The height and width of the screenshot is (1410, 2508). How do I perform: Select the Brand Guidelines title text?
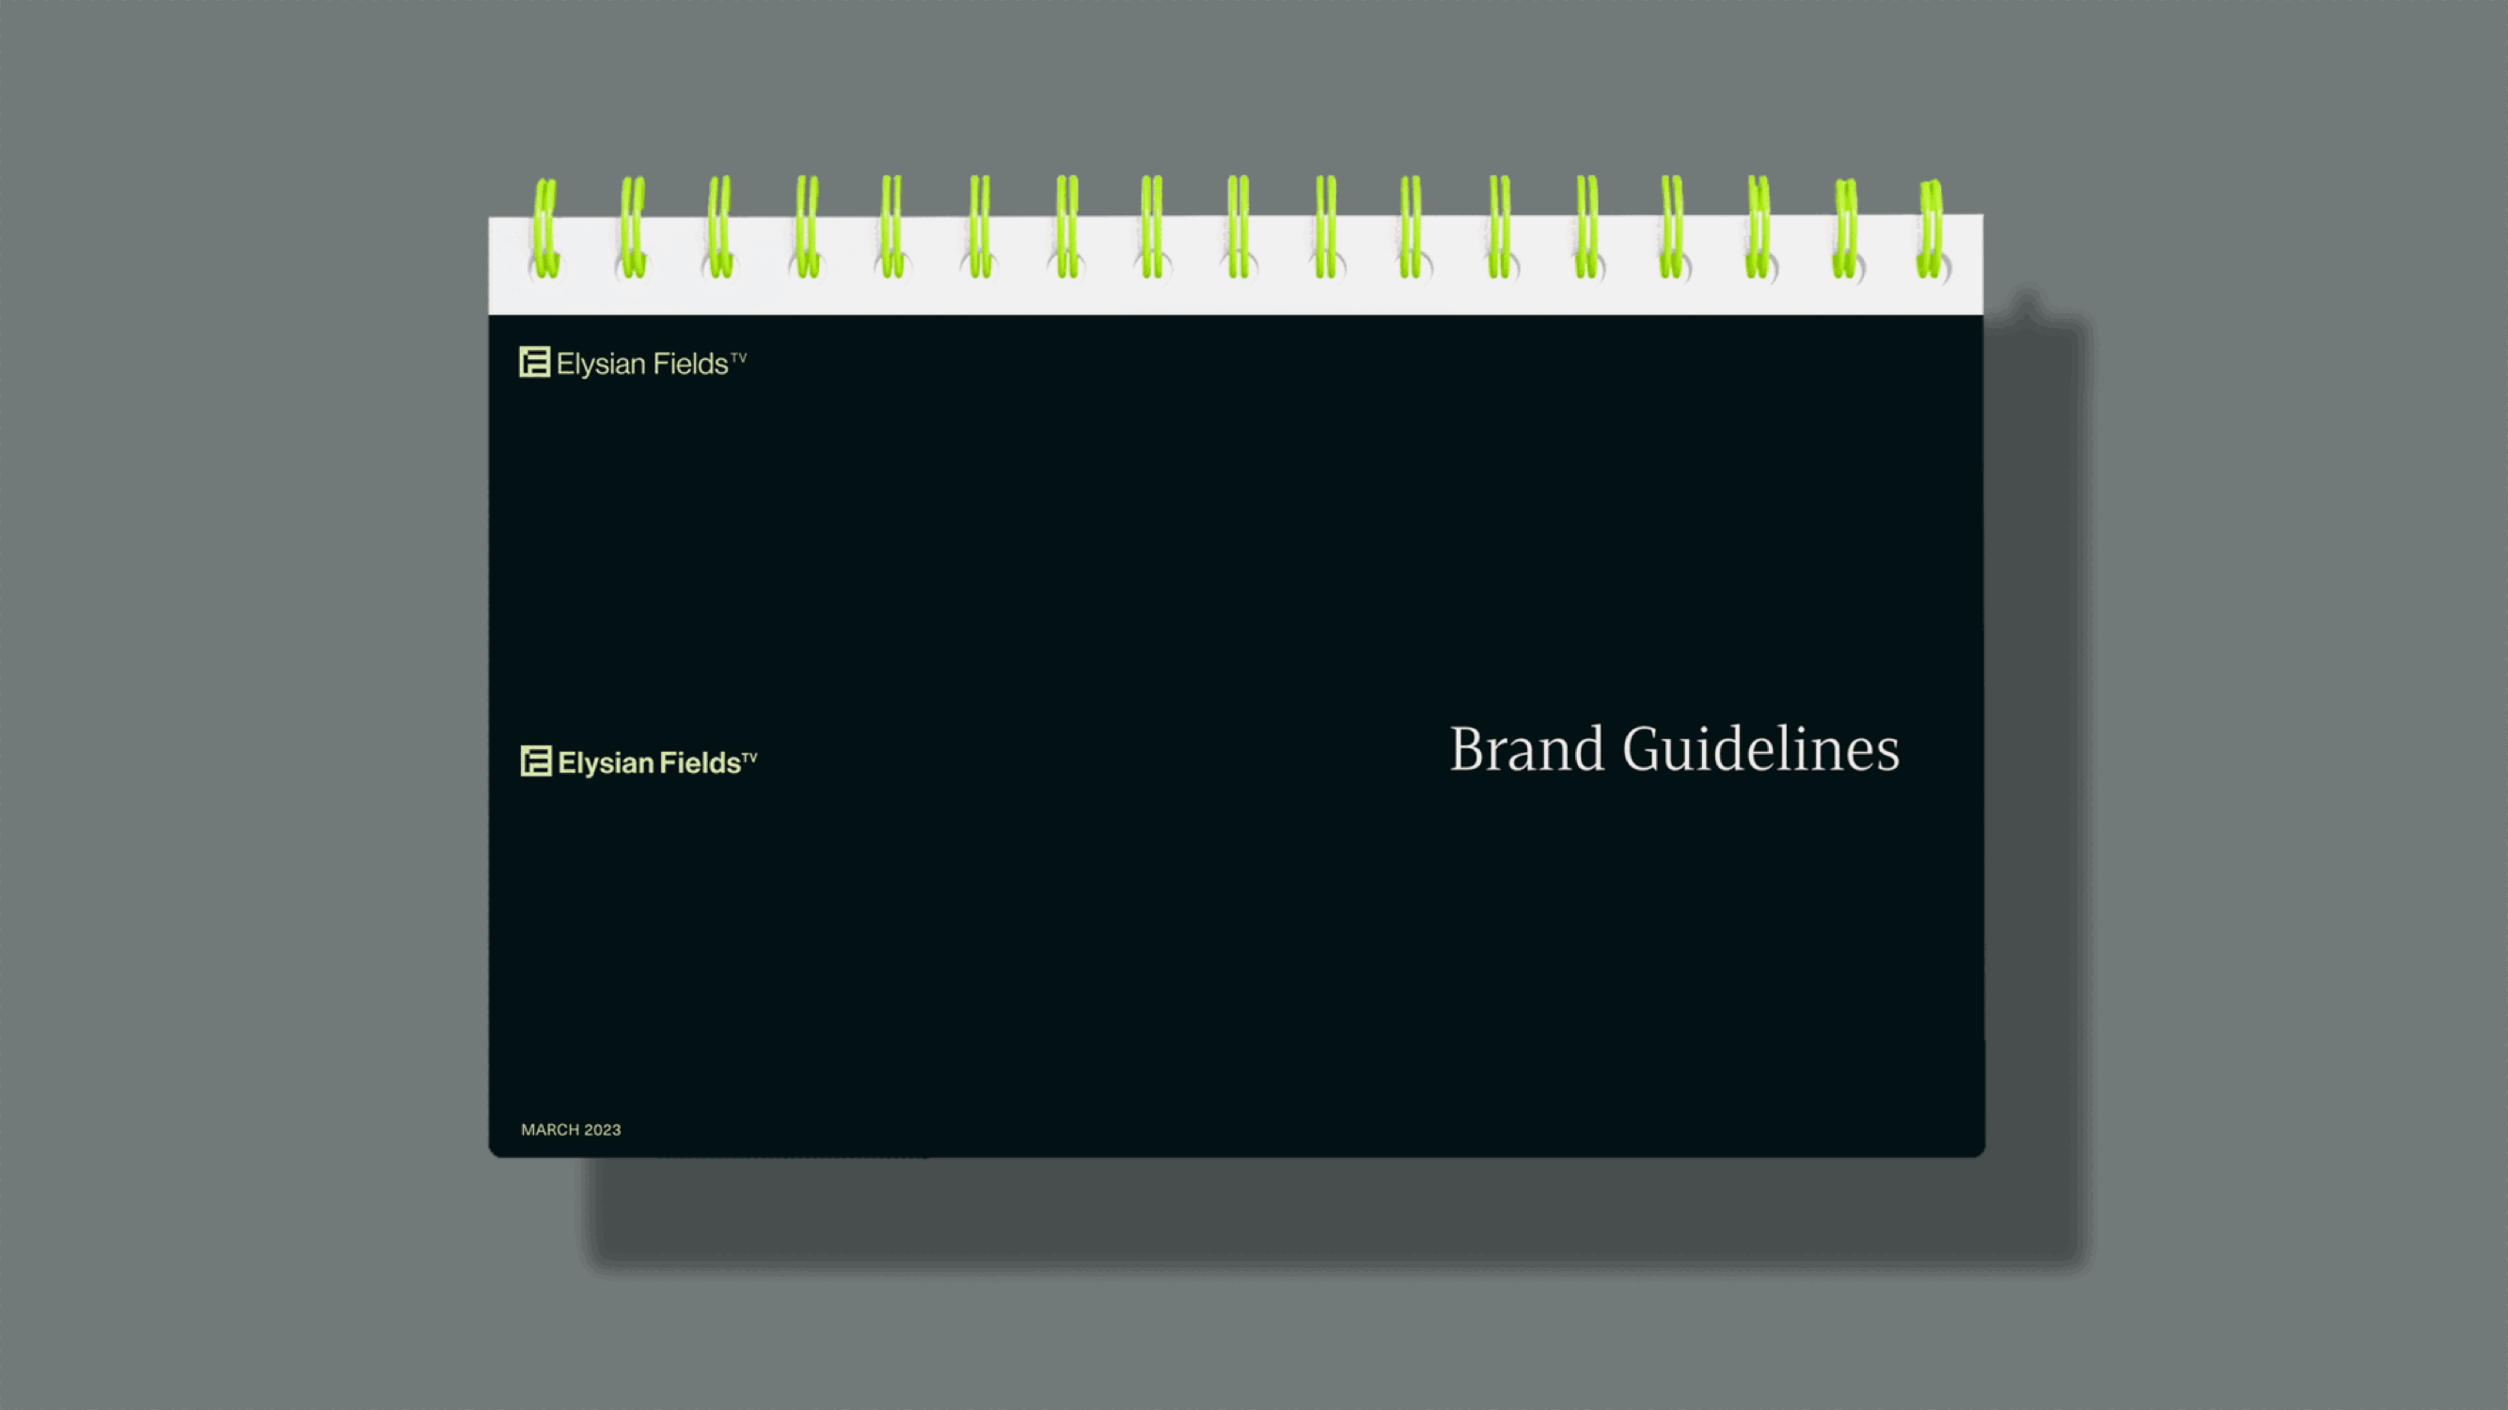pos(1674,749)
